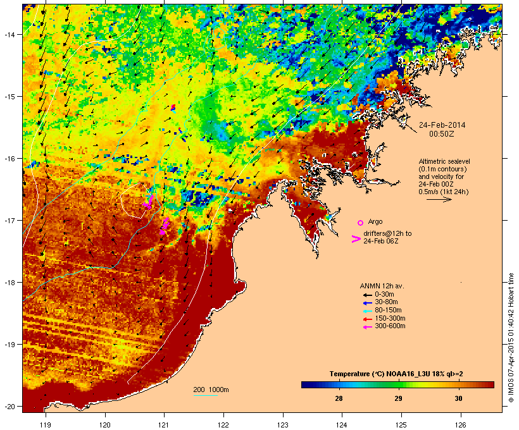Click the 'Argo' legend label

coord(375,221)
